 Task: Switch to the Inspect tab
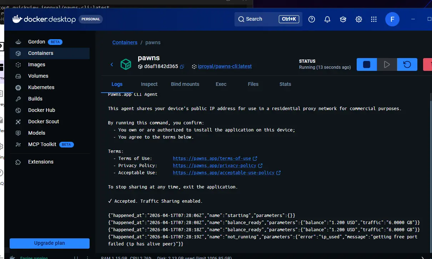(x=149, y=84)
